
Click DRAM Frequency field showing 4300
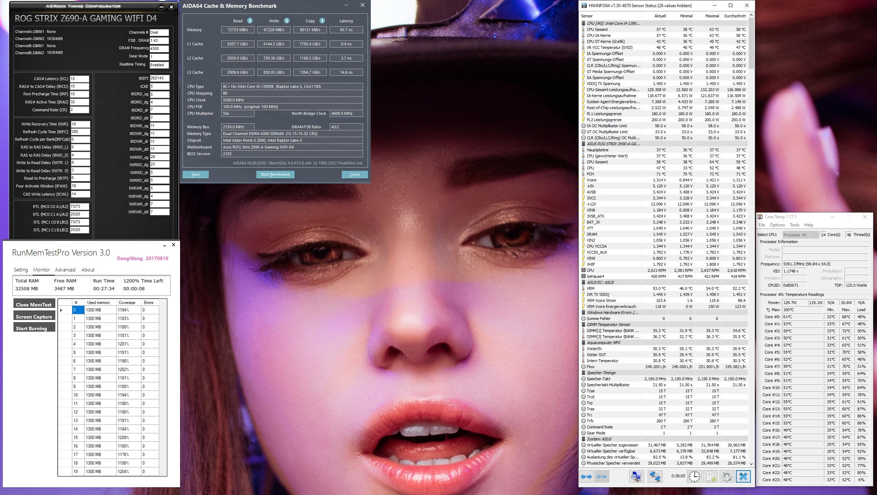pyautogui.click(x=159, y=49)
